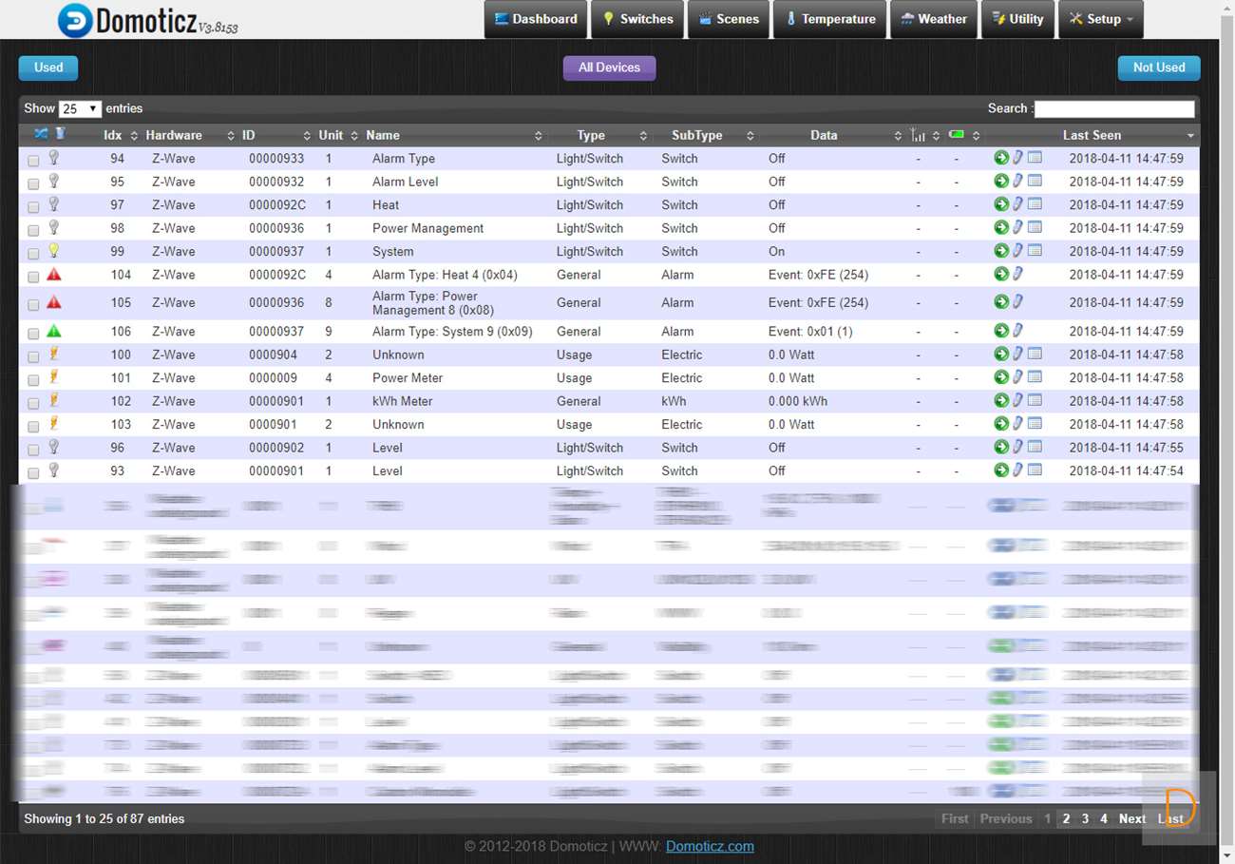The image size is (1235, 864).
Task: Tick the checkbox for Alarm Level row
Action: (x=33, y=183)
